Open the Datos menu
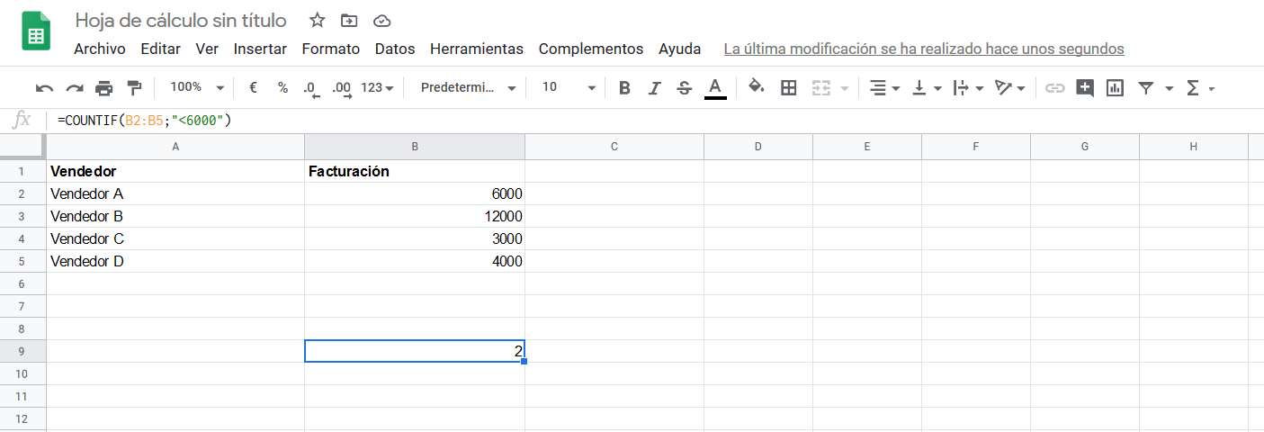 [395, 49]
